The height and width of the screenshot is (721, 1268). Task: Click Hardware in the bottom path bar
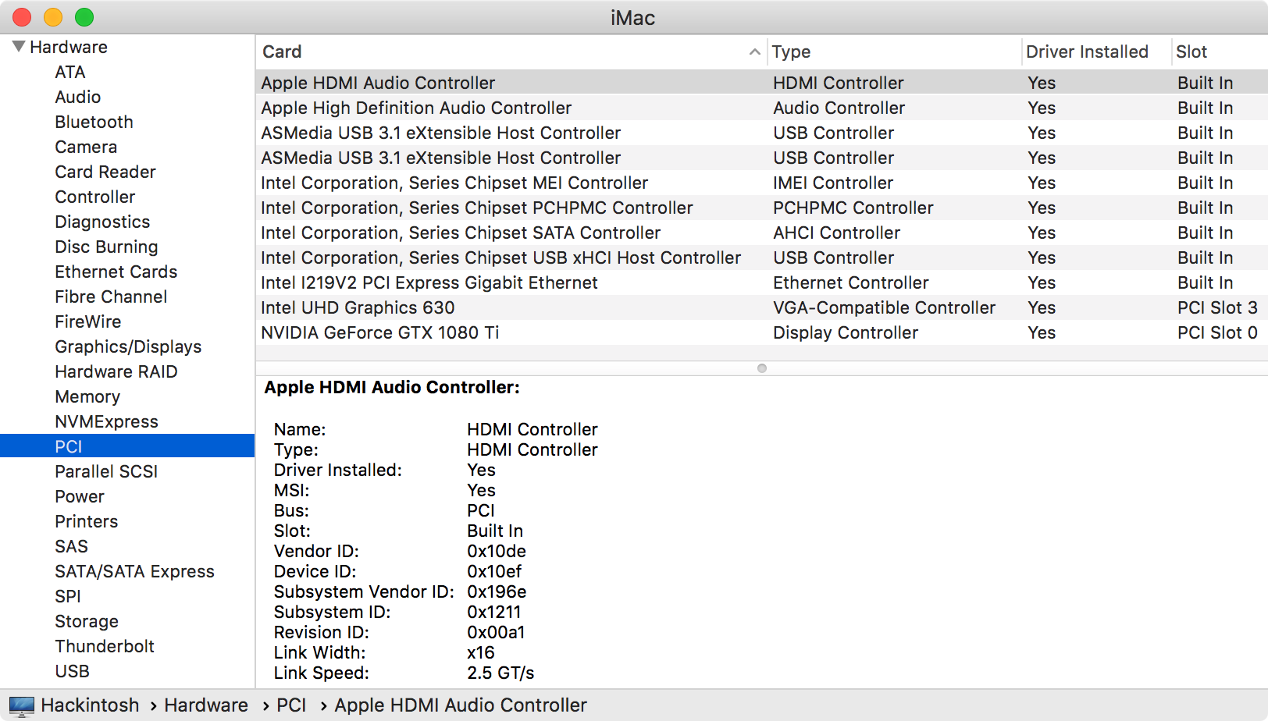click(205, 705)
